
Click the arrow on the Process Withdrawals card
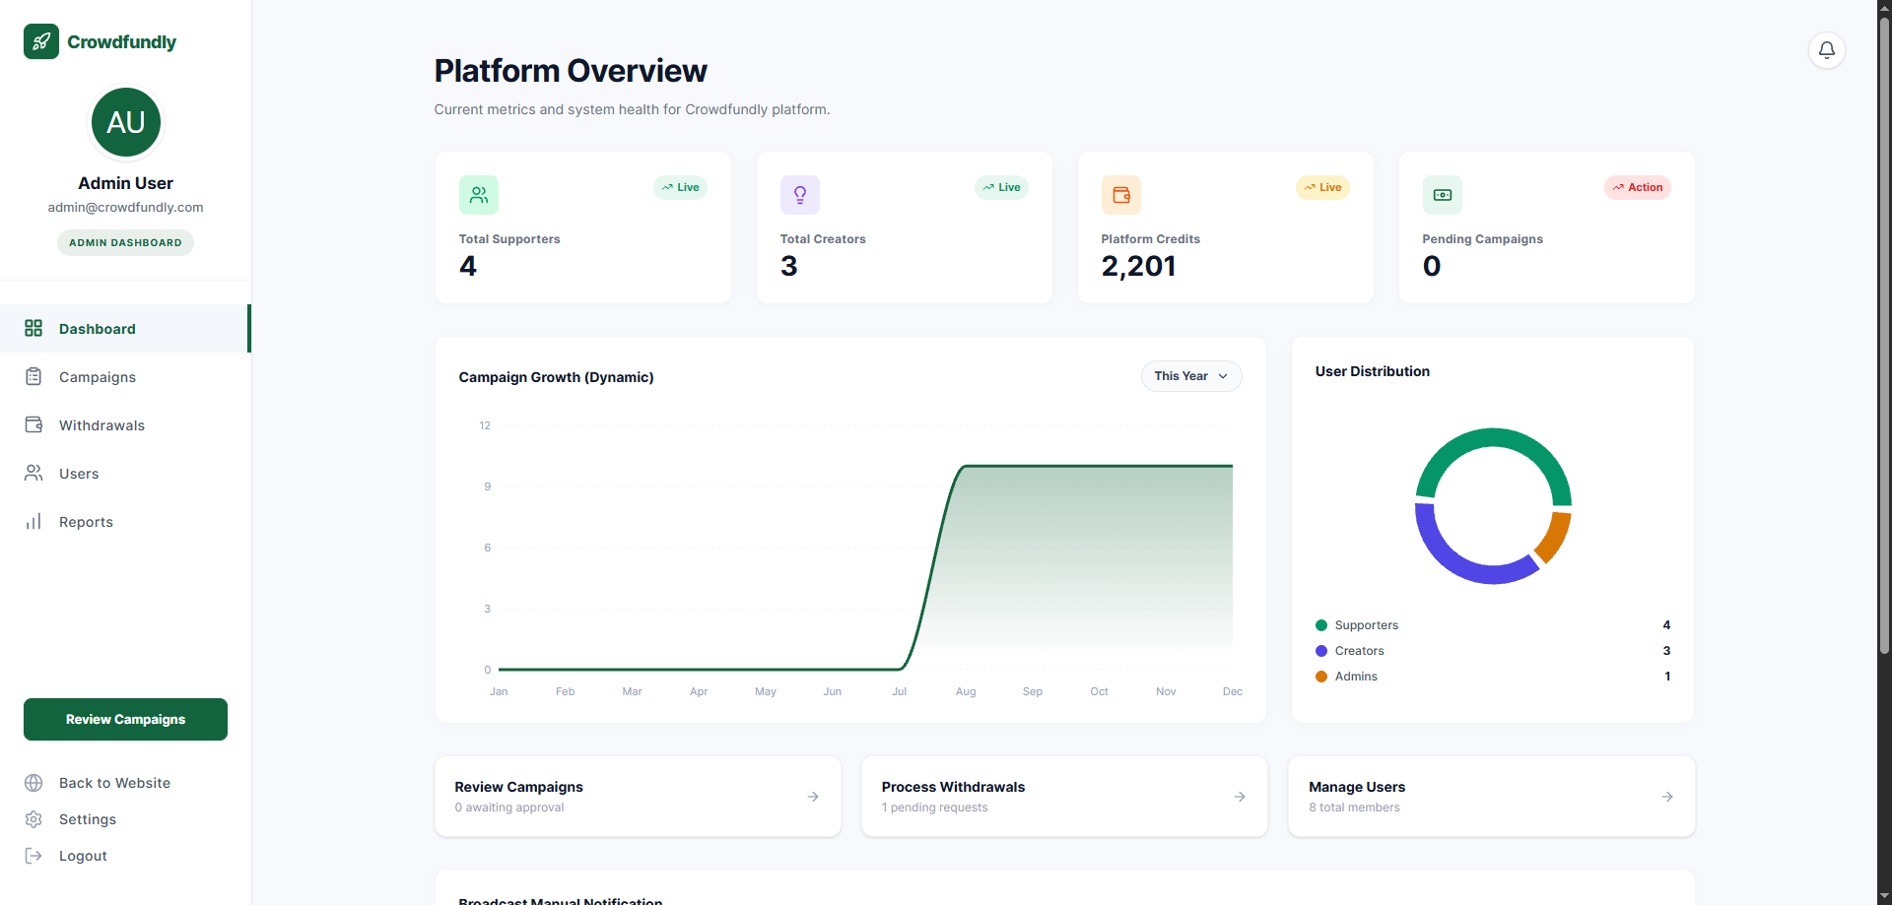click(x=1240, y=797)
